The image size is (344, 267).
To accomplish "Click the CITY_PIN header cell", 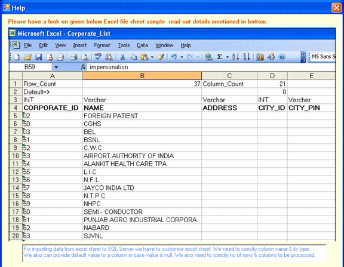I will tap(311, 108).
